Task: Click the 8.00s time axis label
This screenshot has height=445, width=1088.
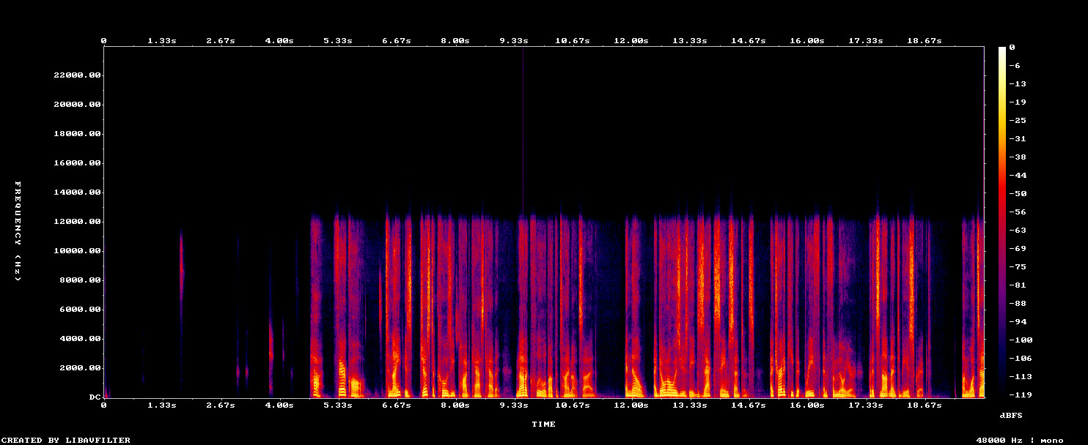Action: [455, 40]
